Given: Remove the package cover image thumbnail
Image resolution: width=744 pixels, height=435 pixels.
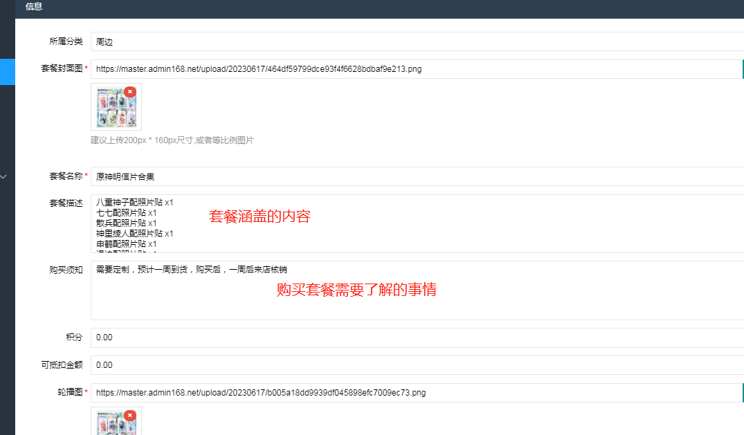Looking at the screenshot, I should (x=130, y=91).
